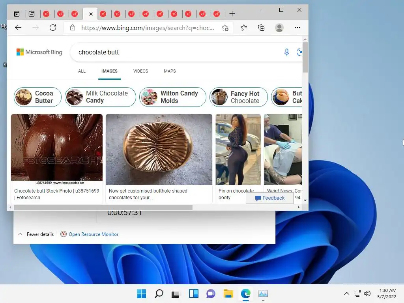This screenshot has height=303, width=404.
Task: View site info via the lock icon
Action: (x=73, y=28)
